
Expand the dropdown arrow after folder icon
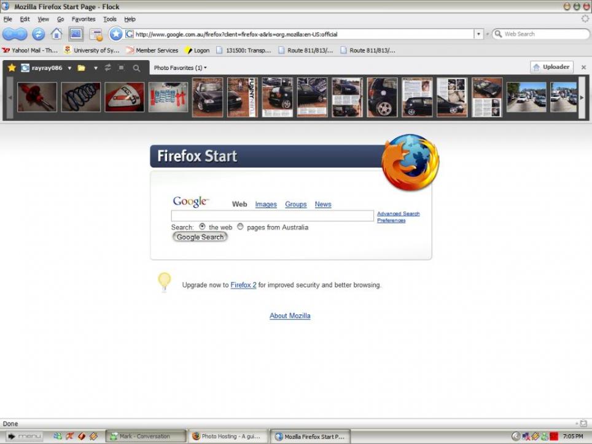point(96,68)
